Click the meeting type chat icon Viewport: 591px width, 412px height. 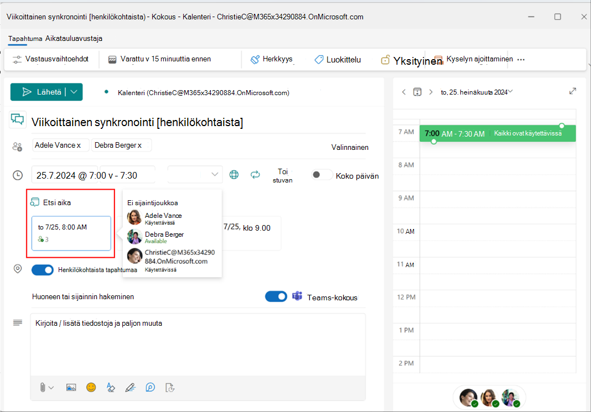[17, 120]
